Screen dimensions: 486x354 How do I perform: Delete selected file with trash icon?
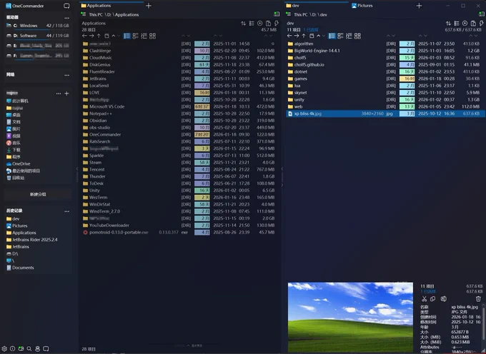[x=478, y=298]
